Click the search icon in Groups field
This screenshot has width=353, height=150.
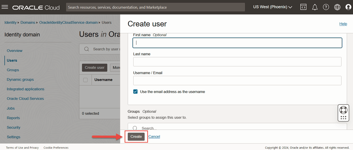click(x=135, y=128)
